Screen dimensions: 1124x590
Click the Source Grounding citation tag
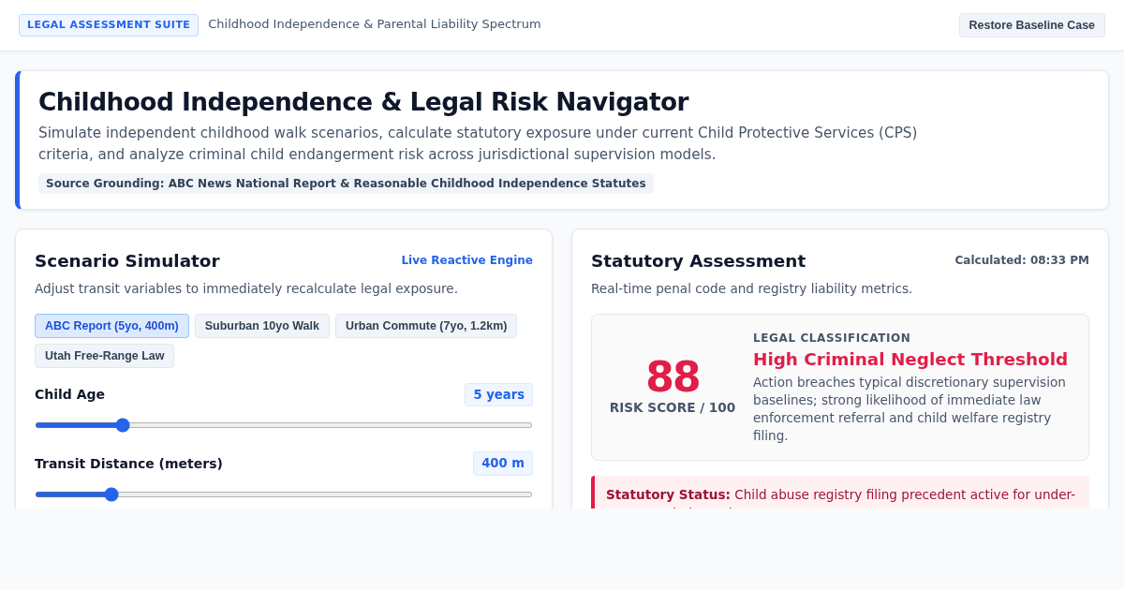coord(346,184)
